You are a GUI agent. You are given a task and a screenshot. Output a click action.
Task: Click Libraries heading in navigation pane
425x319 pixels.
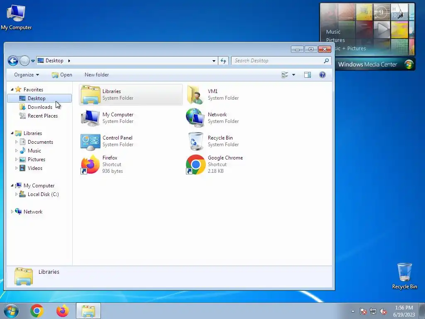[x=32, y=133]
